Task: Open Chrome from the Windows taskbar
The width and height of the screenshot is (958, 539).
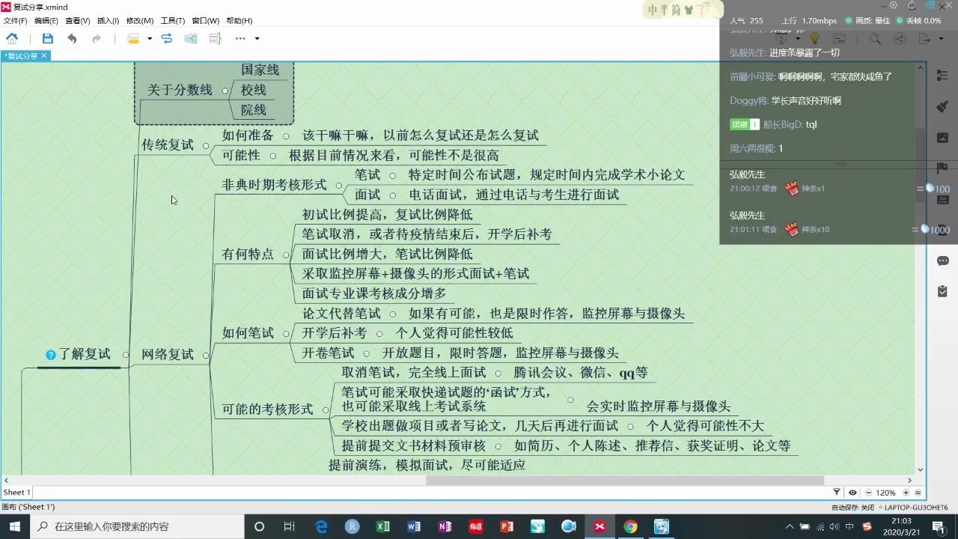Action: [x=630, y=526]
